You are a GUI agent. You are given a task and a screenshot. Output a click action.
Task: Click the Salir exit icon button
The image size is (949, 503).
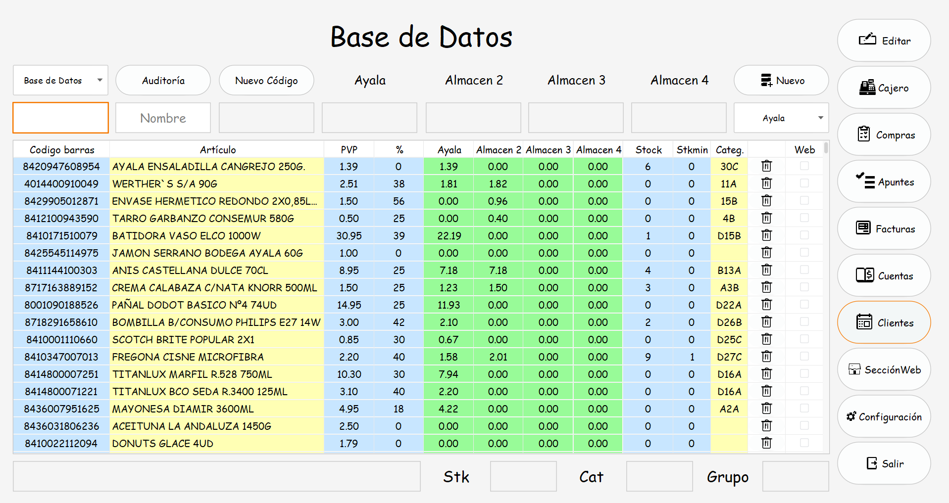(884, 463)
